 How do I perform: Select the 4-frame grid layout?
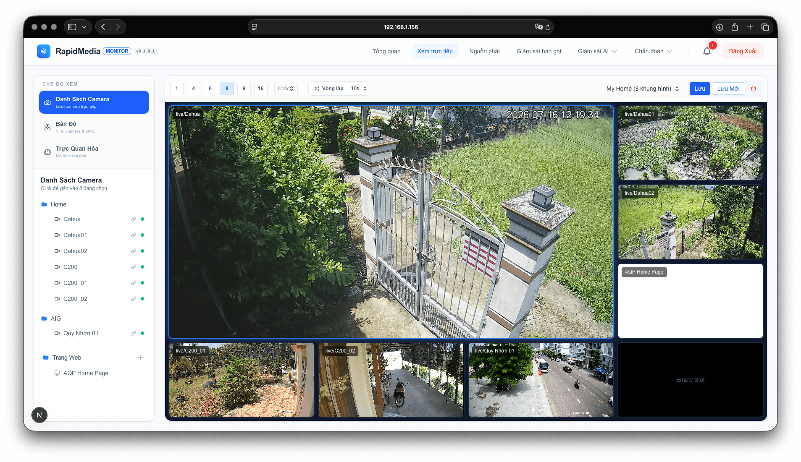pyautogui.click(x=194, y=89)
